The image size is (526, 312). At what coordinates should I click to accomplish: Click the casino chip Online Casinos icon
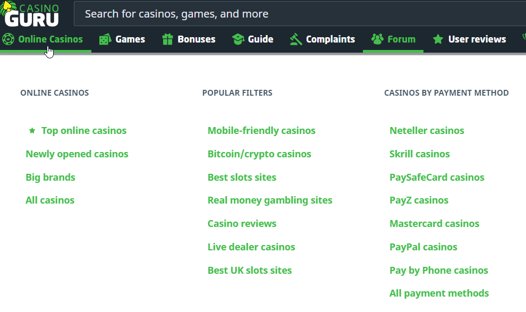8,39
